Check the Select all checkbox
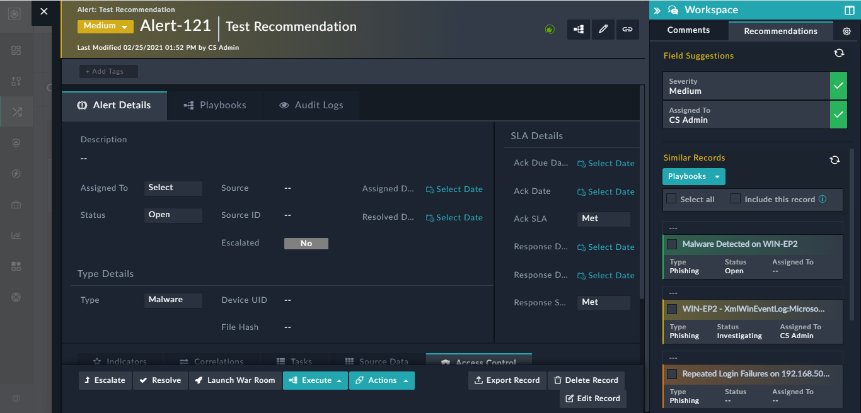The image size is (861, 413). coord(672,199)
